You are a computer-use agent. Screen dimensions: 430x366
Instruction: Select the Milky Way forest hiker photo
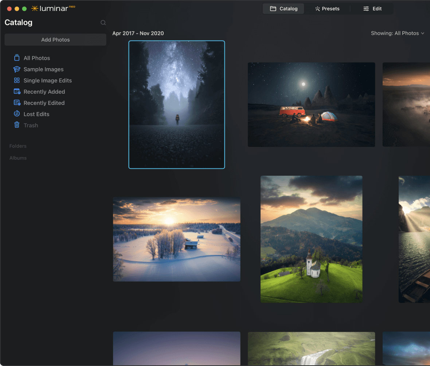[177, 105]
